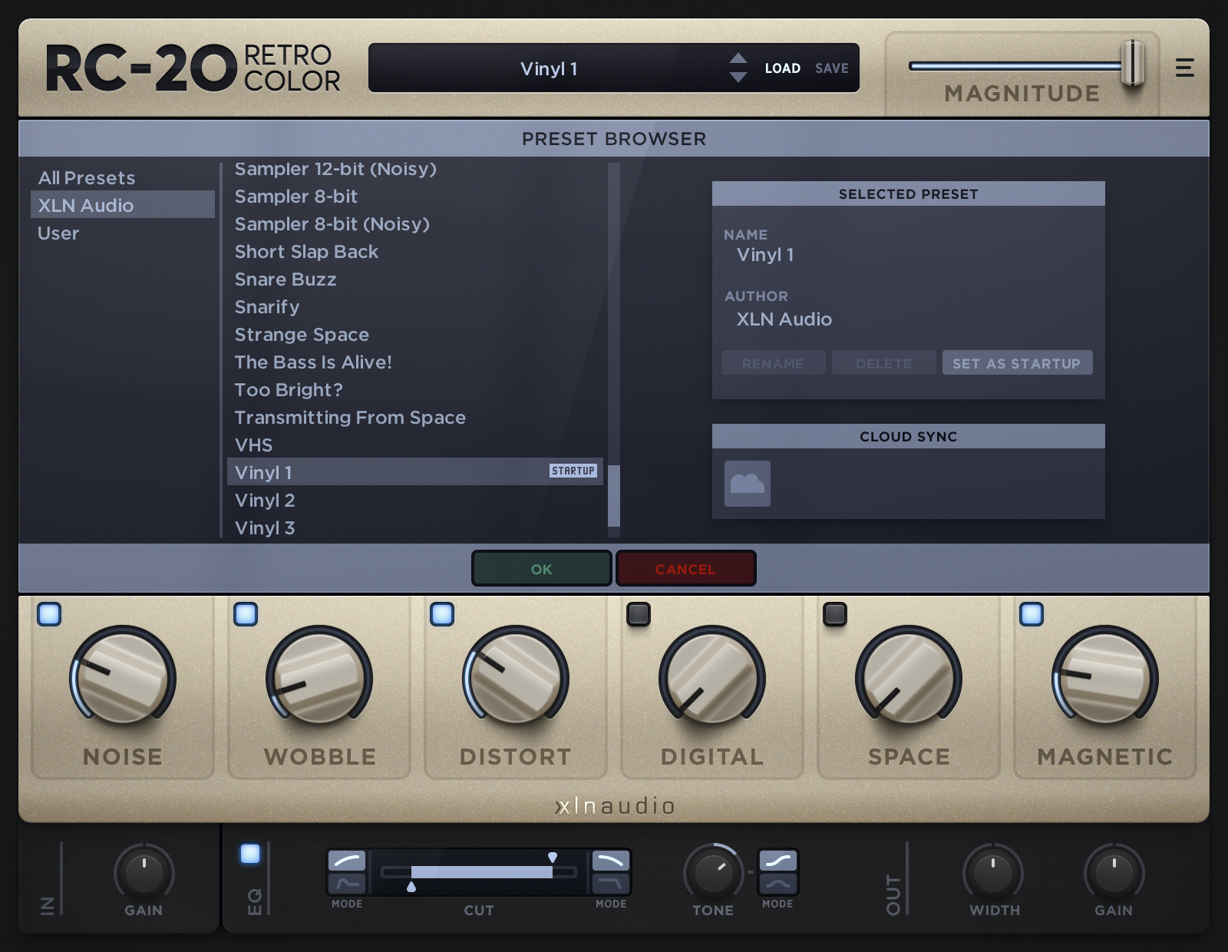Switch to the User presets category

click(58, 233)
